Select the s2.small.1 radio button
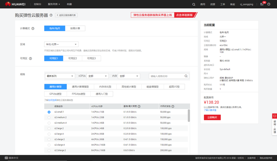Viewport: 277px width, 161px height. (49, 112)
